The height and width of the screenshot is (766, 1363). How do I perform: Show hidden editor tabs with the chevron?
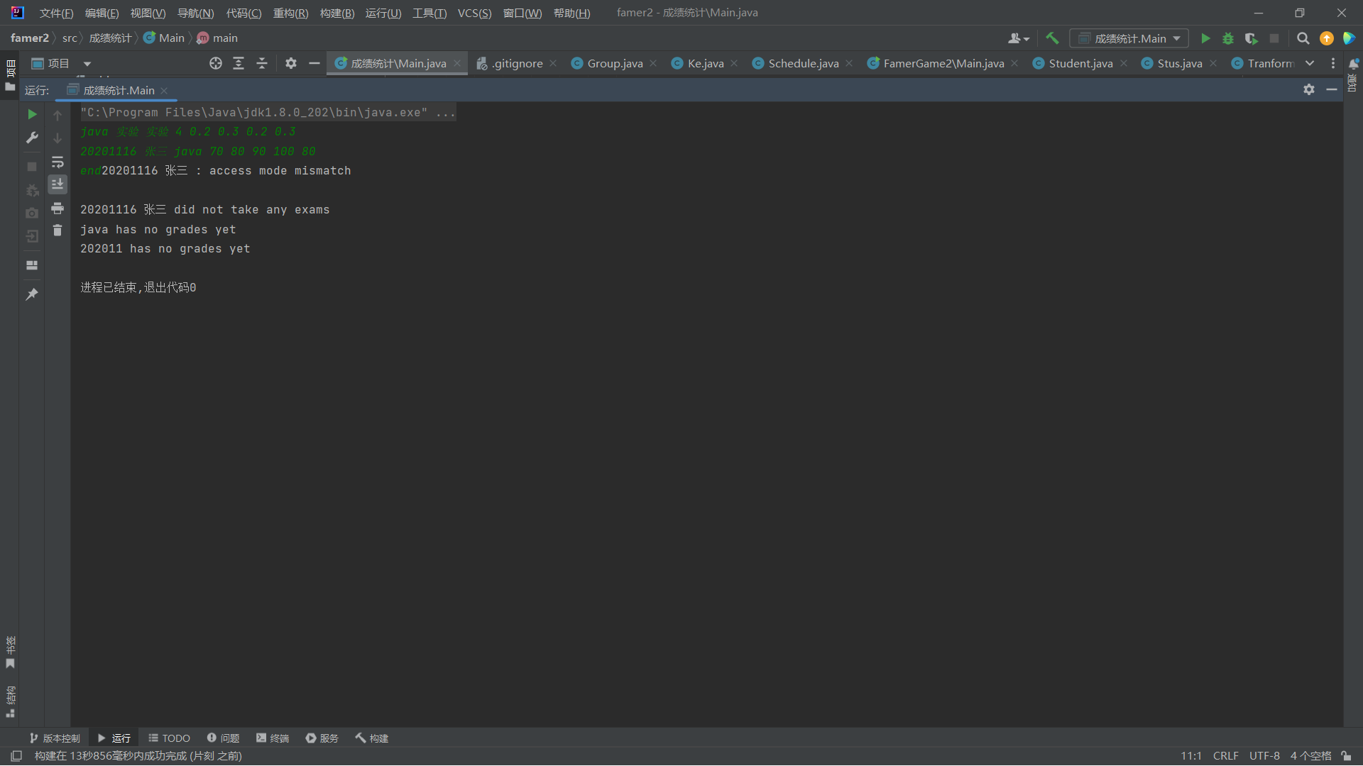tap(1309, 63)
